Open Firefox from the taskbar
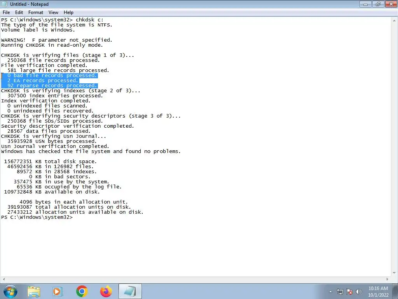 point(106,291)
